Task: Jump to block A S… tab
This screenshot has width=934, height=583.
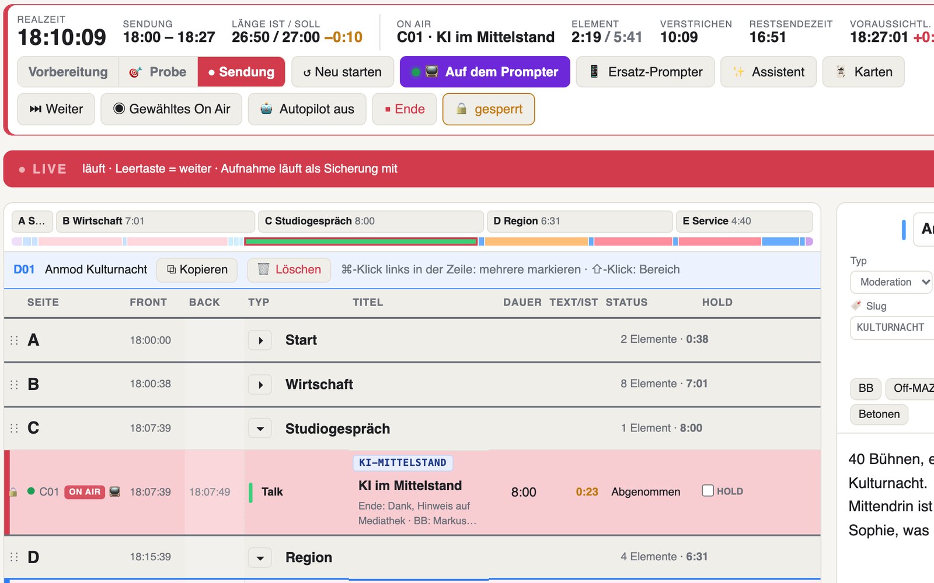Action: (x=32, y=221)
